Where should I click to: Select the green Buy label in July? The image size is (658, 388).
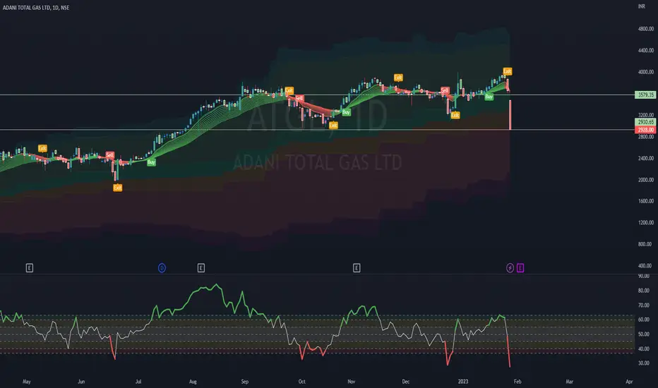pyautogui.click(x=151, y=162)
